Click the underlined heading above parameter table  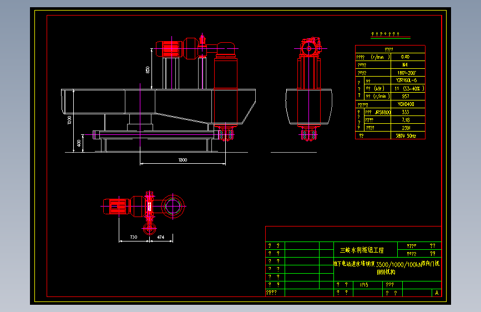385,34
